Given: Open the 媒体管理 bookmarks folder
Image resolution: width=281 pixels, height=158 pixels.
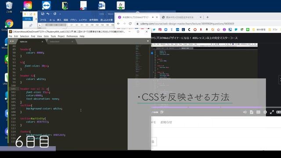Looking at the screenshot, I should point(259,29).
